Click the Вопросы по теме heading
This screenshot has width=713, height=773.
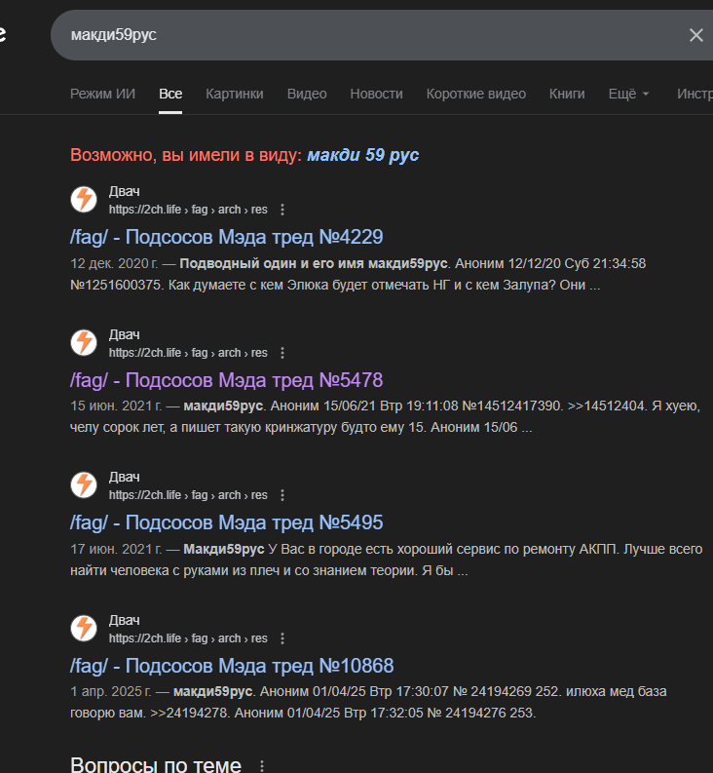point(156,765)
